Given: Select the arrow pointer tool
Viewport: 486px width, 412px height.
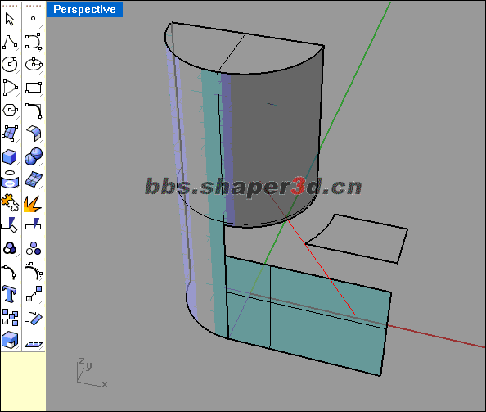Looking at the screenshot, I should pyautogui.click(x=10, y=19).
